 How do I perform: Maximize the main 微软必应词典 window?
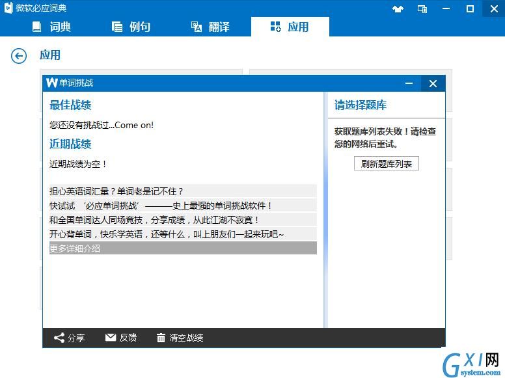[x=471, y=8]
